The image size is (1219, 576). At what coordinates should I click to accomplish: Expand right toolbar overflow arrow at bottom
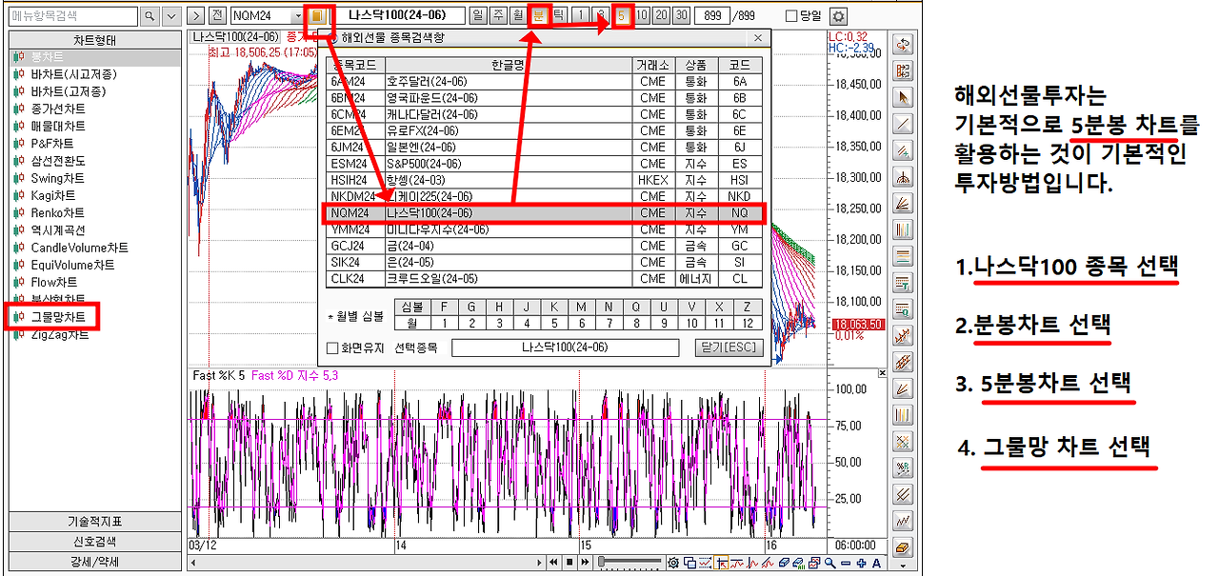click(903, 568)
